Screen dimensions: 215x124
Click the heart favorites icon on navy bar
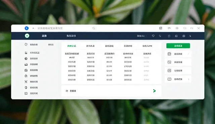(x=153, y=36)
